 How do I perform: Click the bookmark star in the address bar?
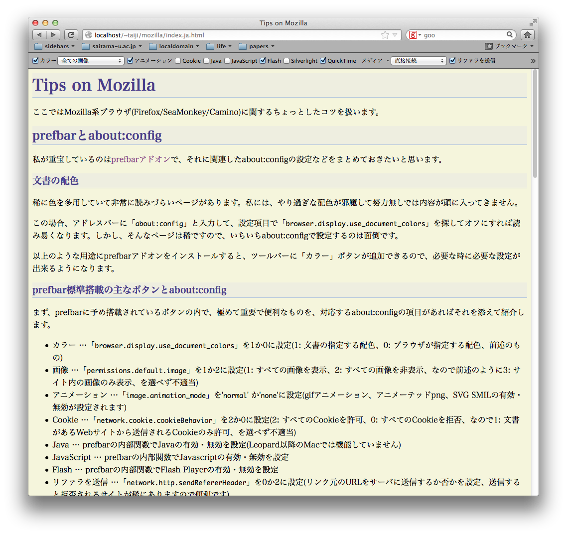click(x=385, y=35)
